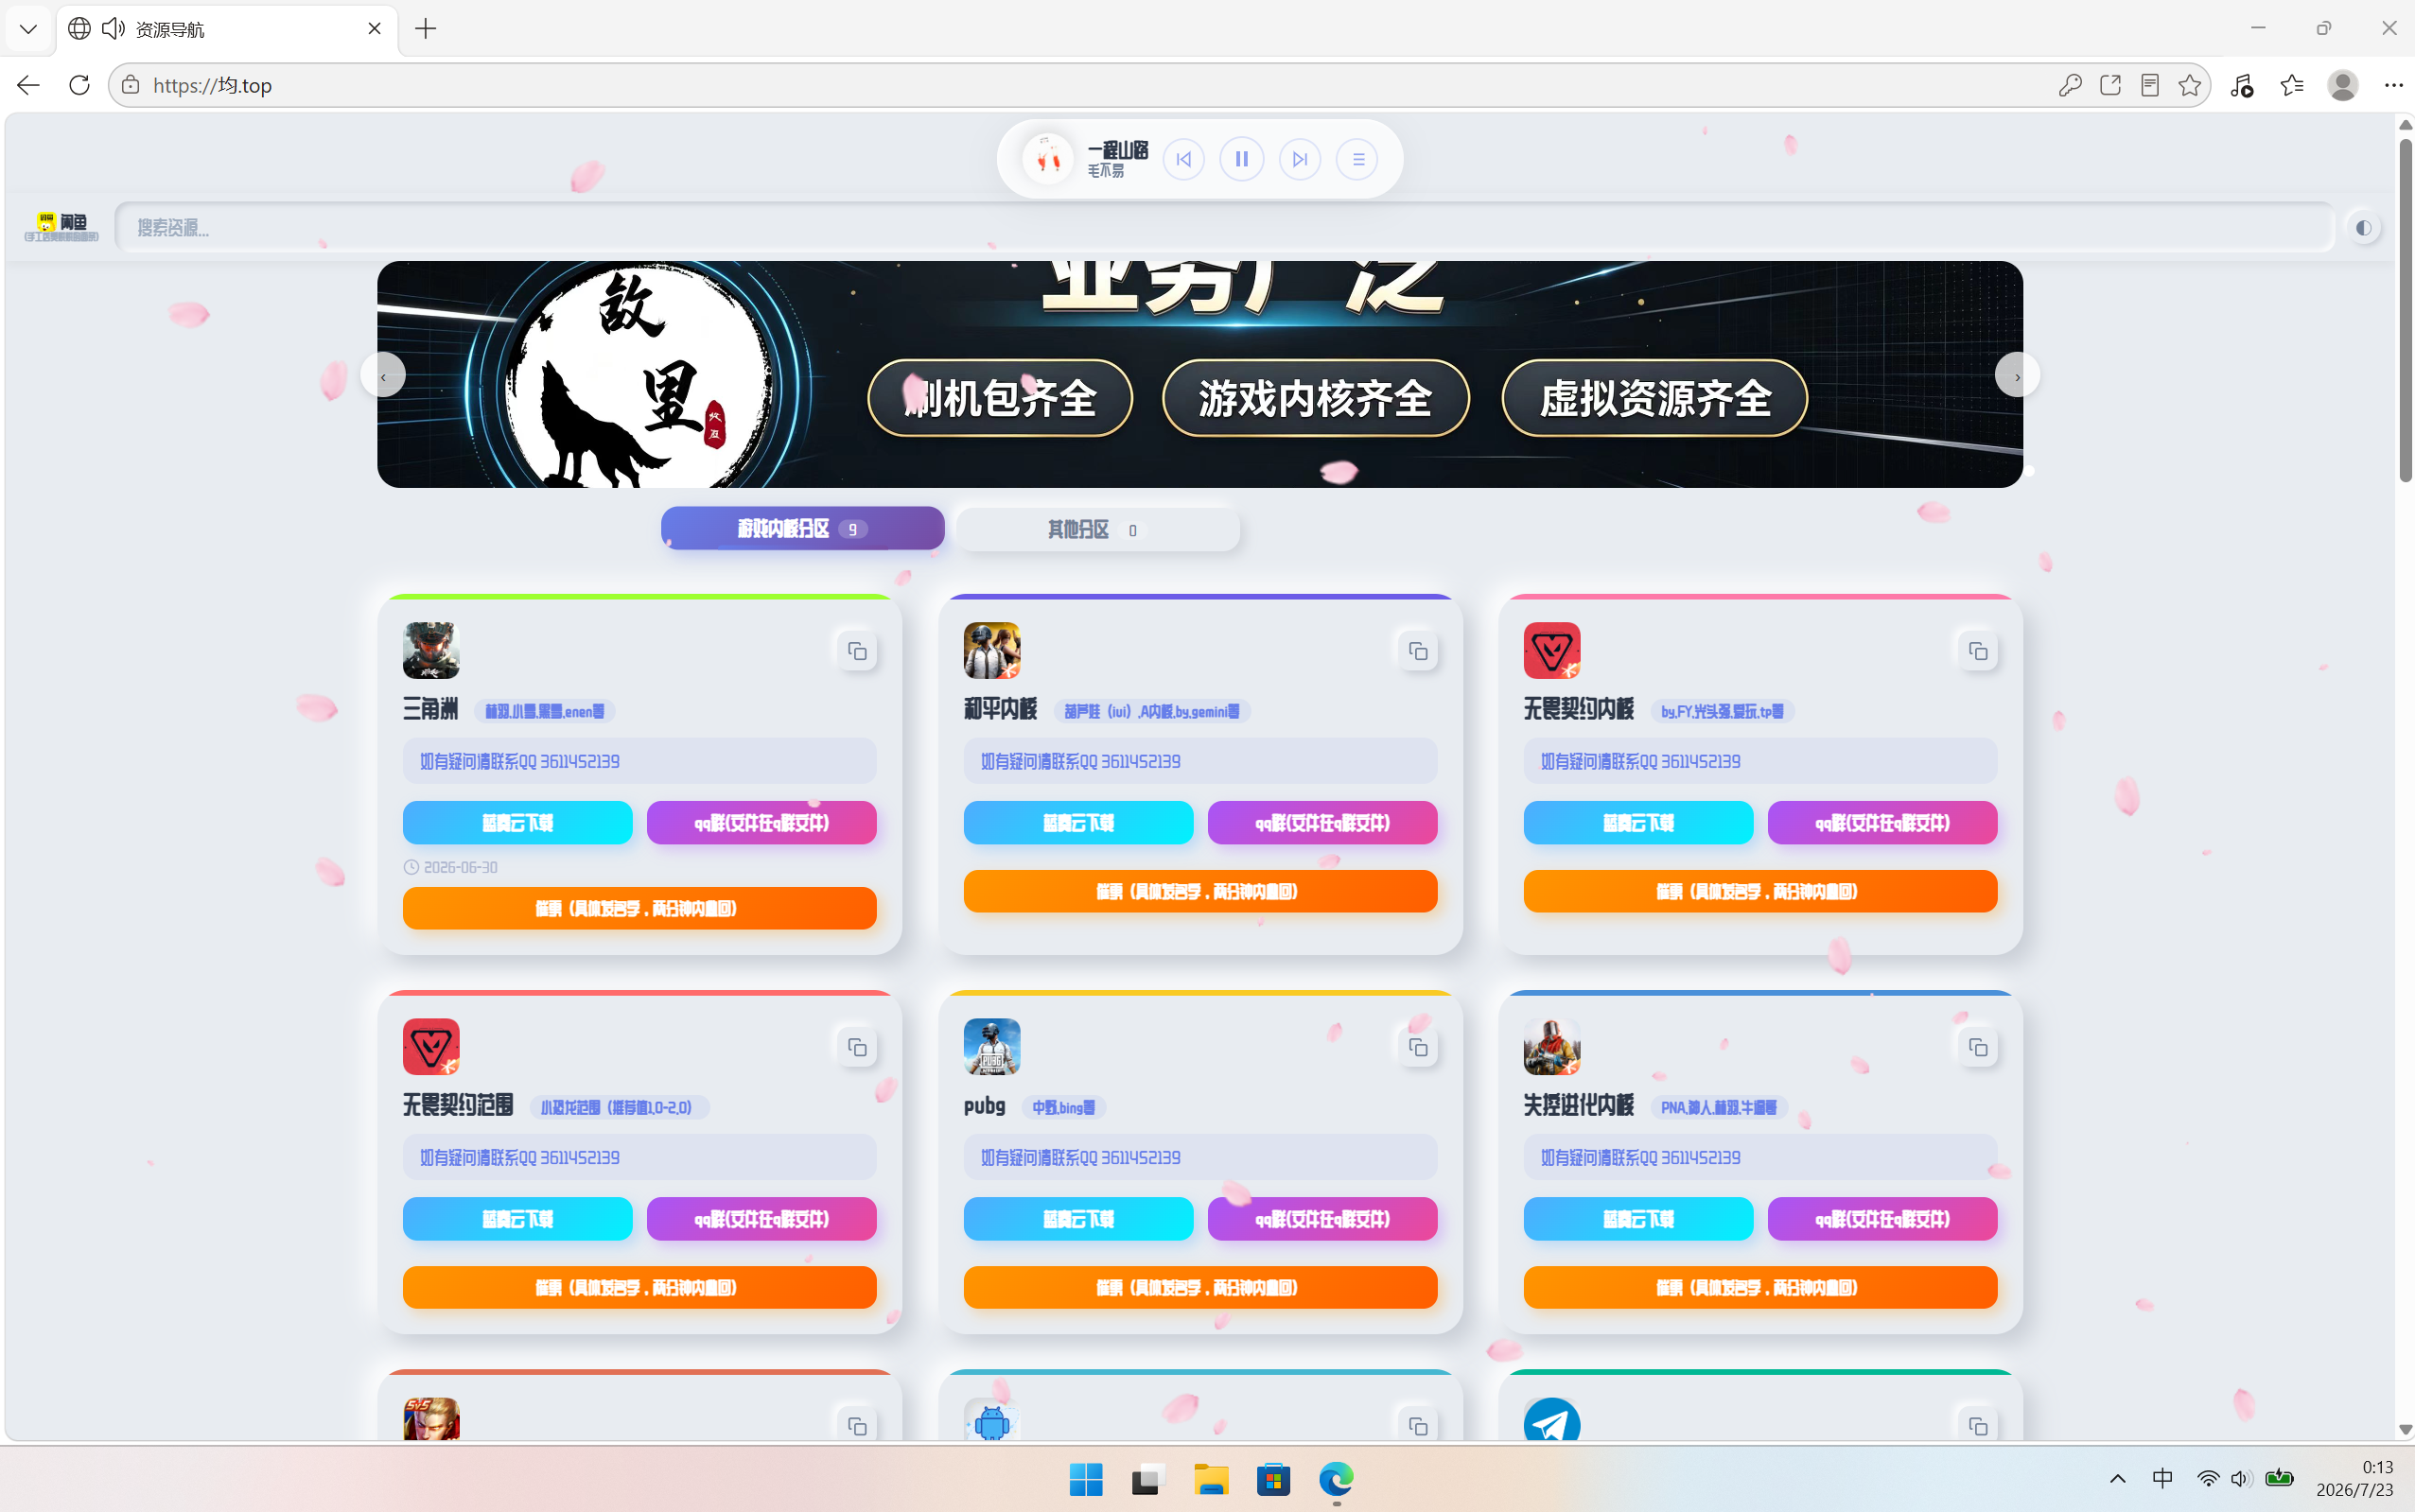
Task: Switch to the 其他分区 tab
Action: click(x=1097, y=529)
